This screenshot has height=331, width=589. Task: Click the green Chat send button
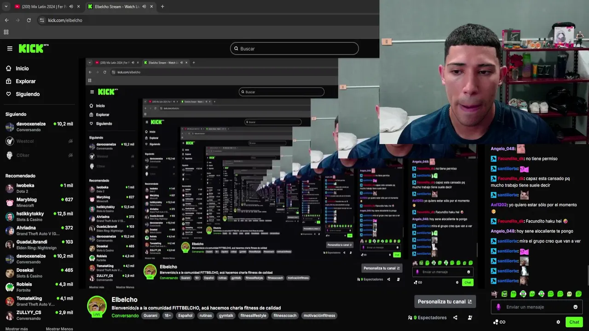574,322
